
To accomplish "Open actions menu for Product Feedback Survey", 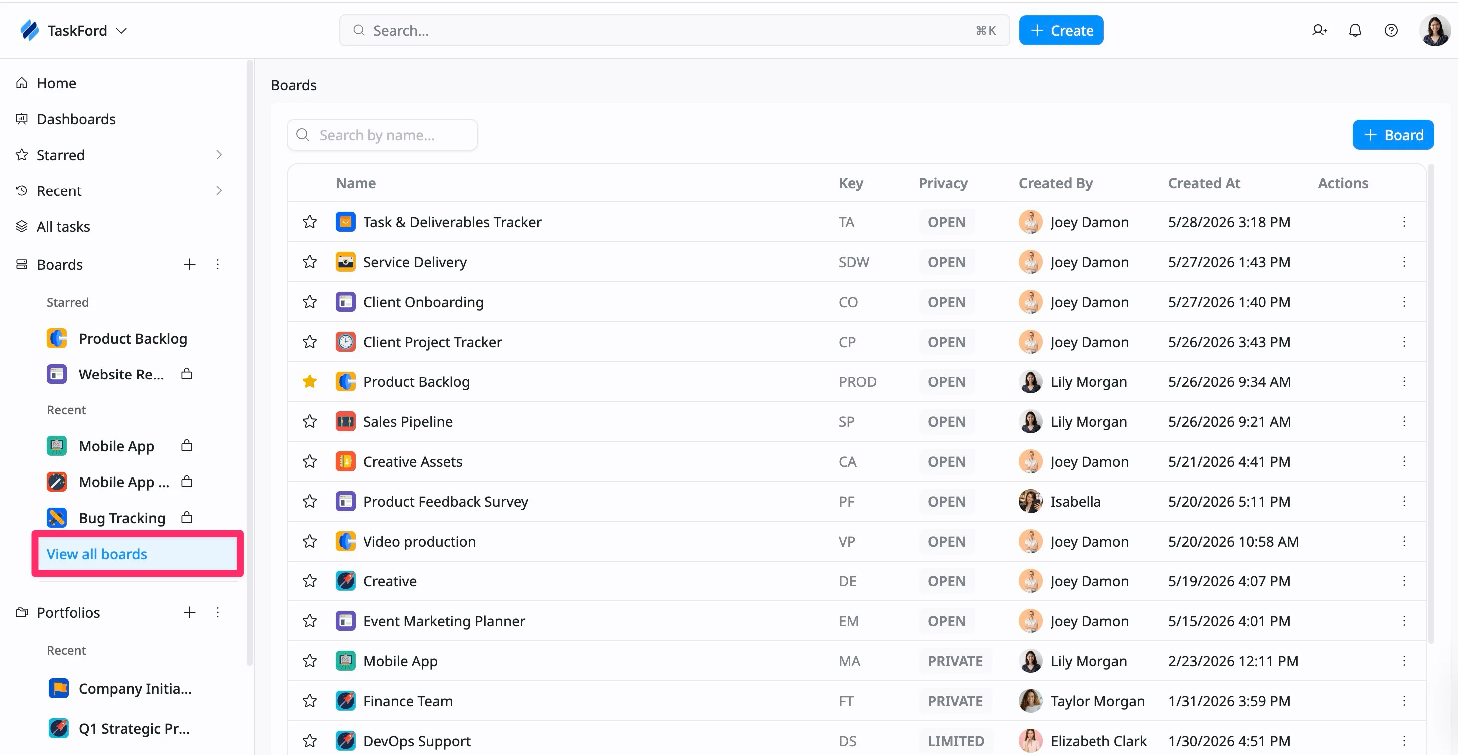I will pyautogui.click(x=1404, y=501).
